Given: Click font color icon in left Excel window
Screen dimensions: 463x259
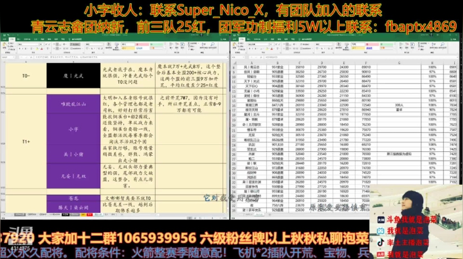Looking at the screenshot, I should 42,49.
